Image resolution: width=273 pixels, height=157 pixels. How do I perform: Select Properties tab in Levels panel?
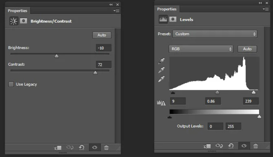tap(167, 9)
